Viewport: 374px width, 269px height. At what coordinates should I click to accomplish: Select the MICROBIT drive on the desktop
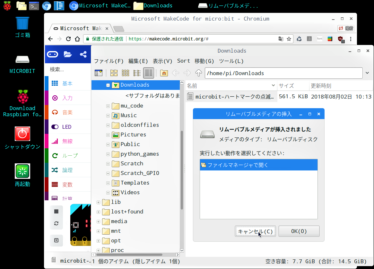coord(22,65)
